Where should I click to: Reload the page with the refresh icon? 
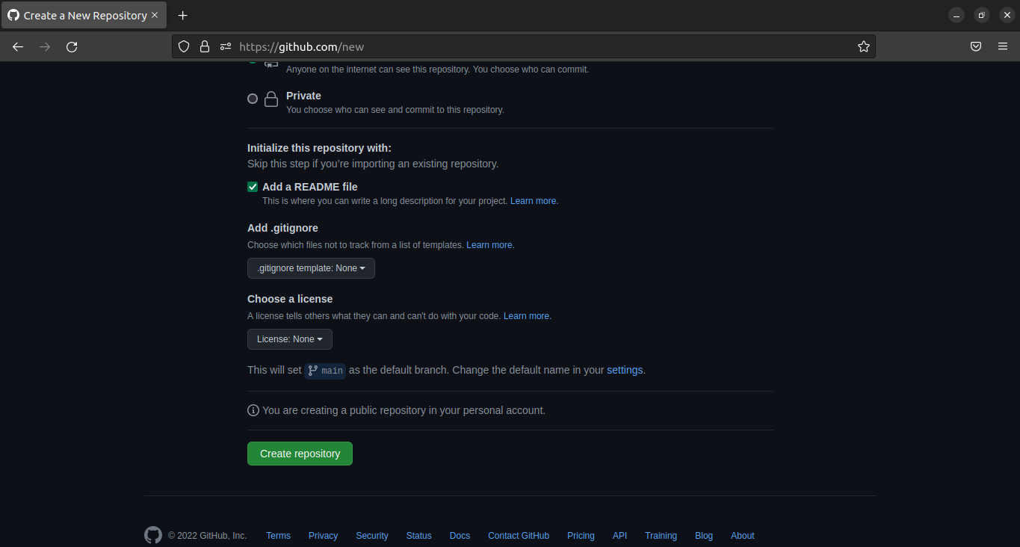click(x=72, y=46)
